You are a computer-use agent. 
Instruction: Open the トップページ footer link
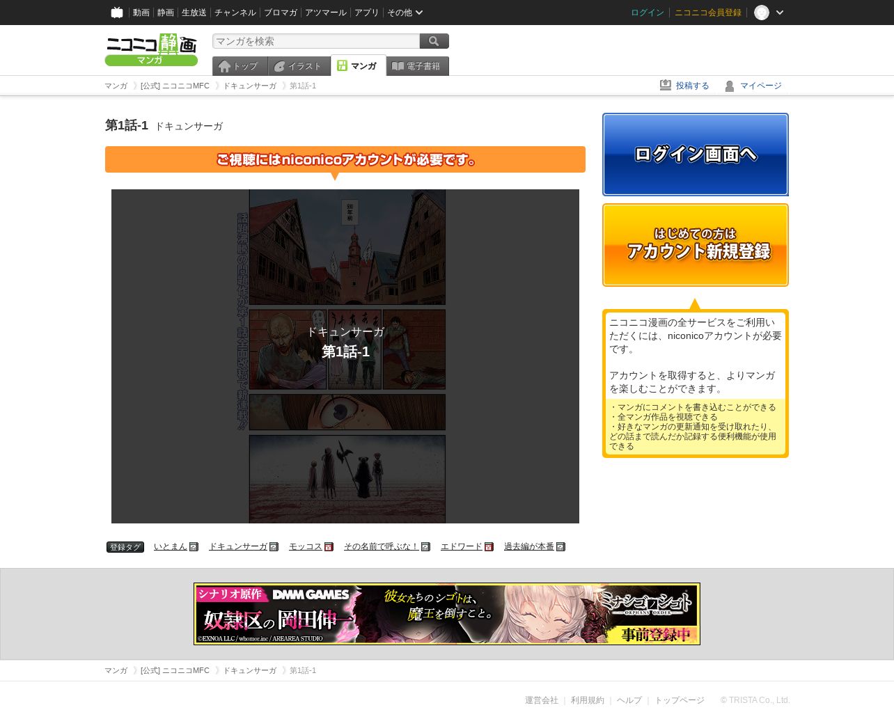point(680,700)
